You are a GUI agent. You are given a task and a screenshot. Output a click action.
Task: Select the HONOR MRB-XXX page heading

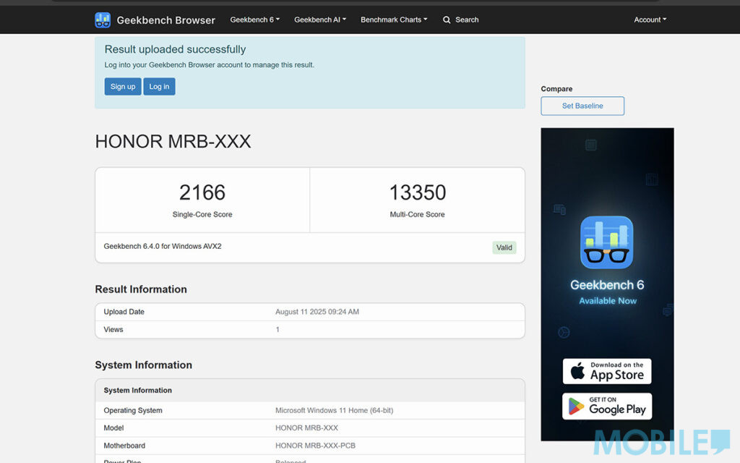(173, 141)
